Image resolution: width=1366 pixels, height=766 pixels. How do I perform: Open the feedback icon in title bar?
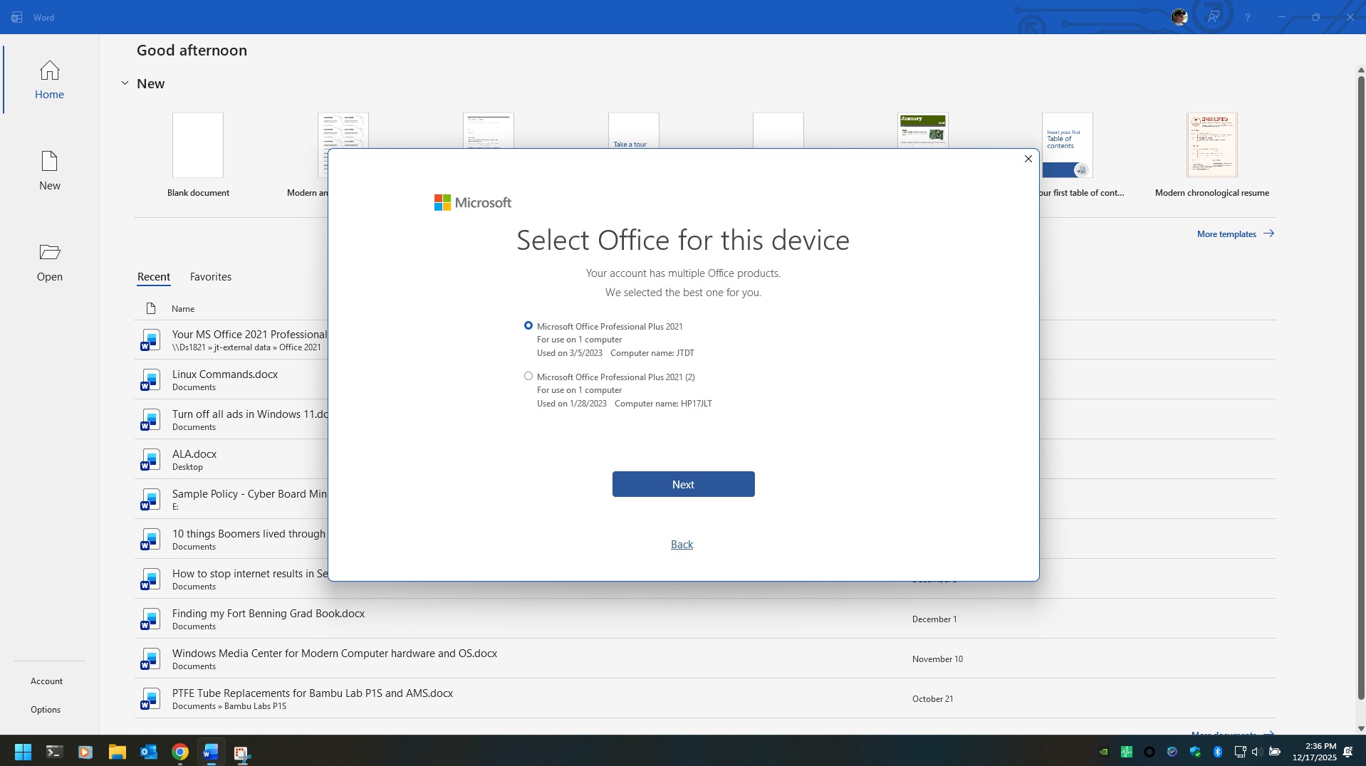(x=1213, y=17)
